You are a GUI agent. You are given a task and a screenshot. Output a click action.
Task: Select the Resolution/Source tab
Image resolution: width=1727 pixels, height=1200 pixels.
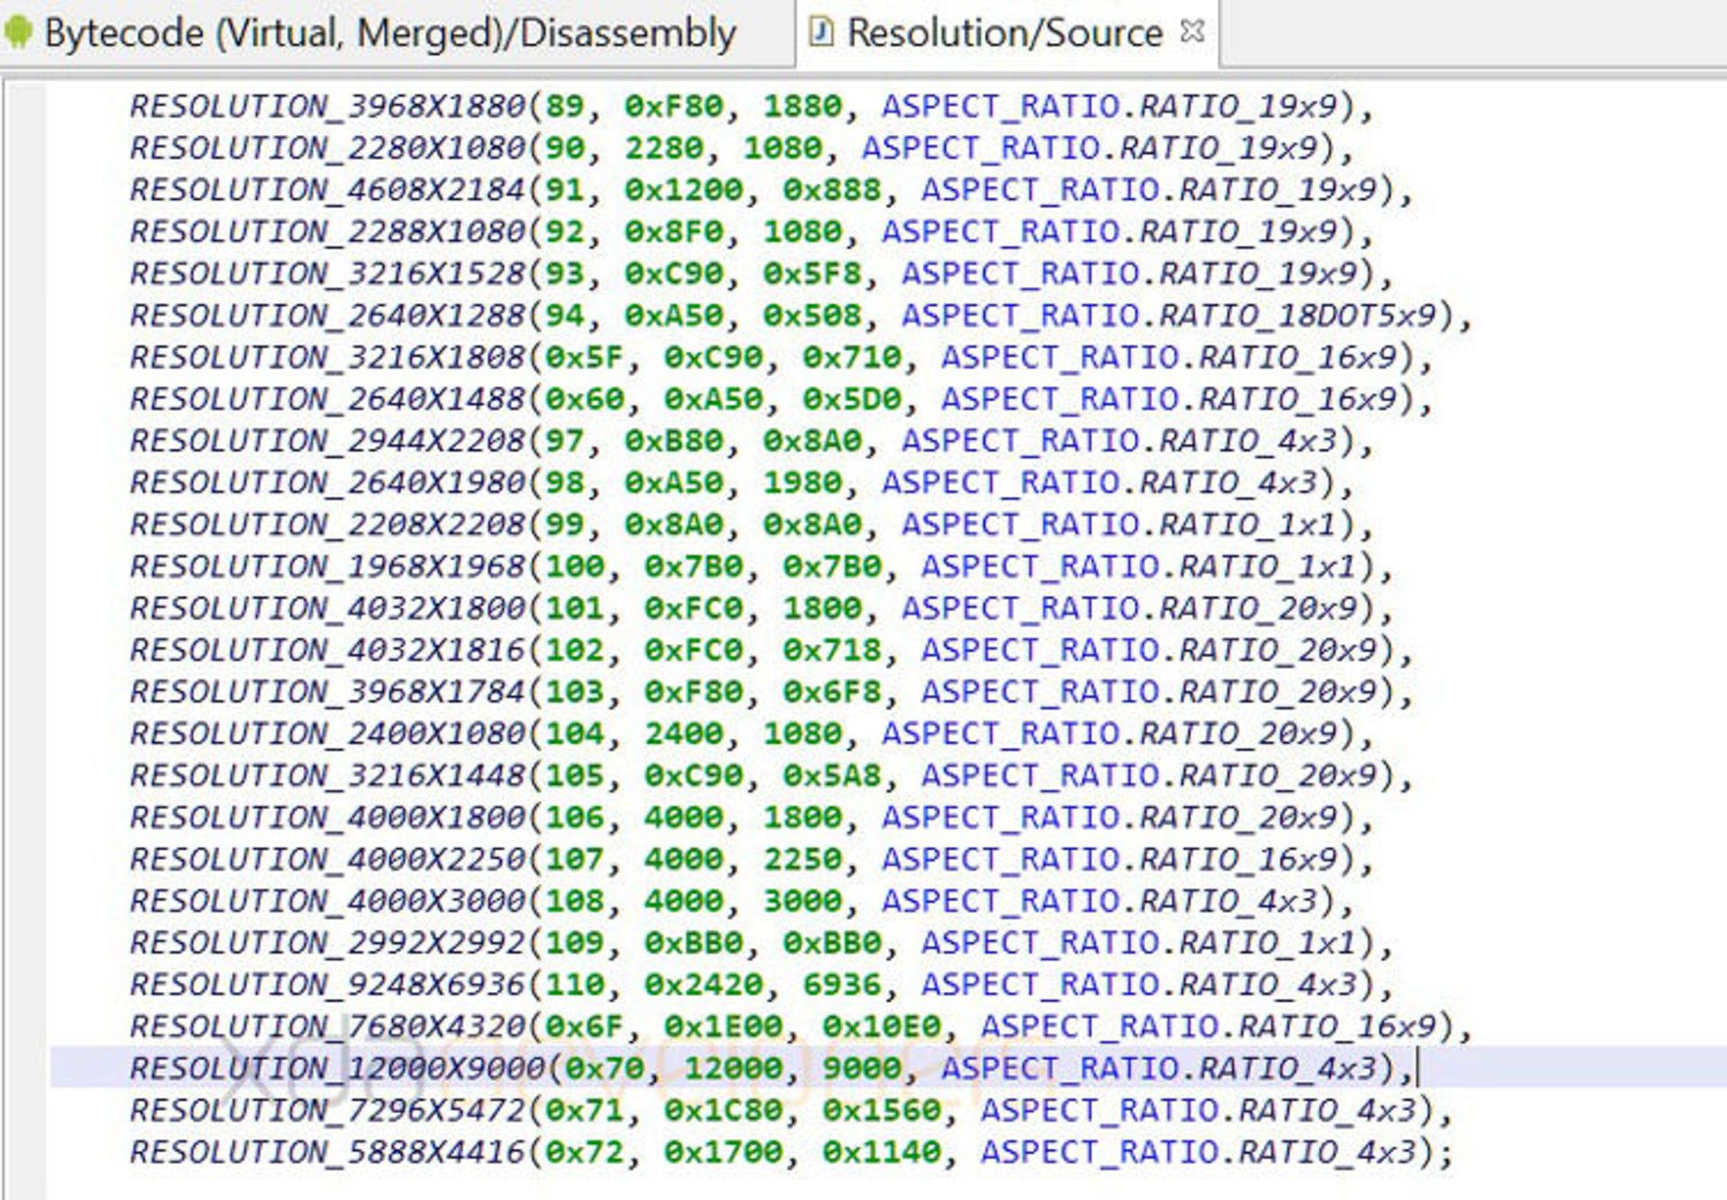click(x=1004, y=33)
